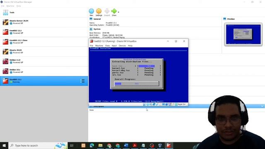The height and width of the screenshot is (149, 265).
Task: Open the FreeBSD 13.1 machine tools menu icon
Action: pyautogui.click(x=82, y=81)
